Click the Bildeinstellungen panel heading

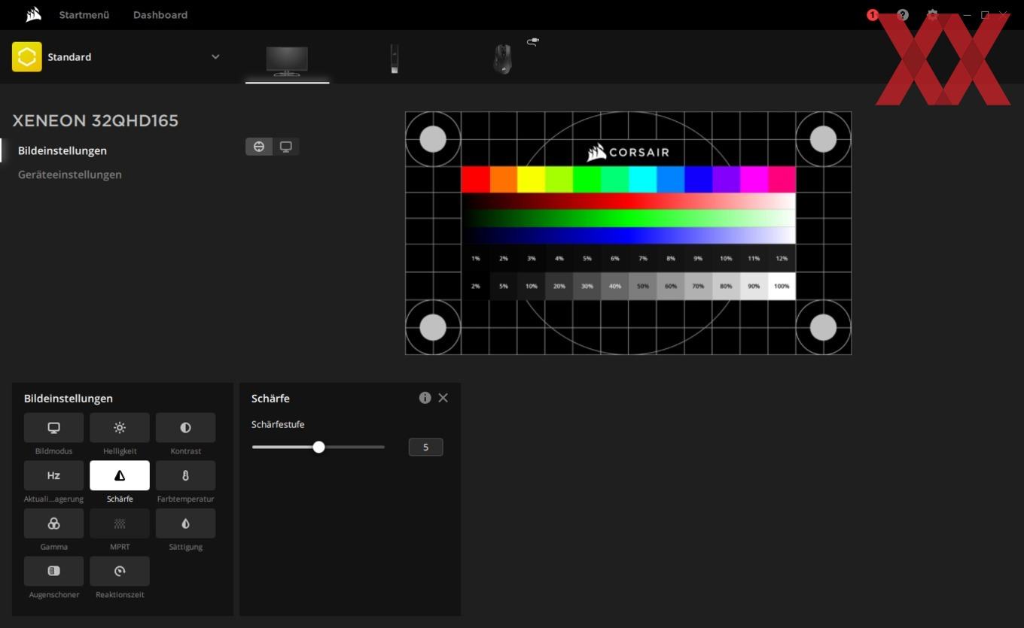[69, 398]
